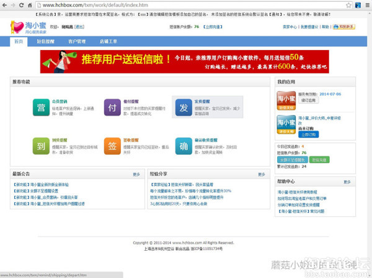This screenshot has width=372, height=278.
Task: Open the third article in 经验分享
Action: click(x=187, y=197)
